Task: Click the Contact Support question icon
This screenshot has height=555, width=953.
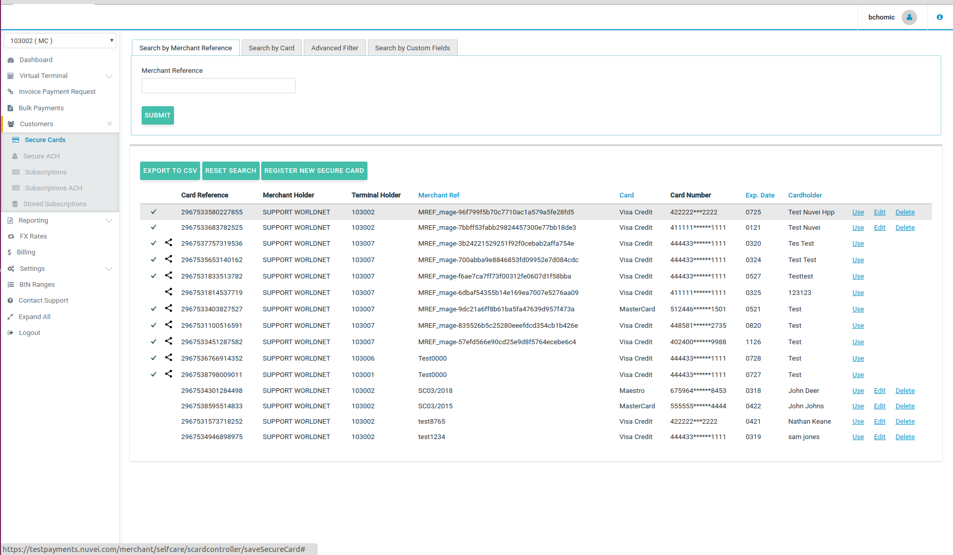Action: tap(10, 301)
